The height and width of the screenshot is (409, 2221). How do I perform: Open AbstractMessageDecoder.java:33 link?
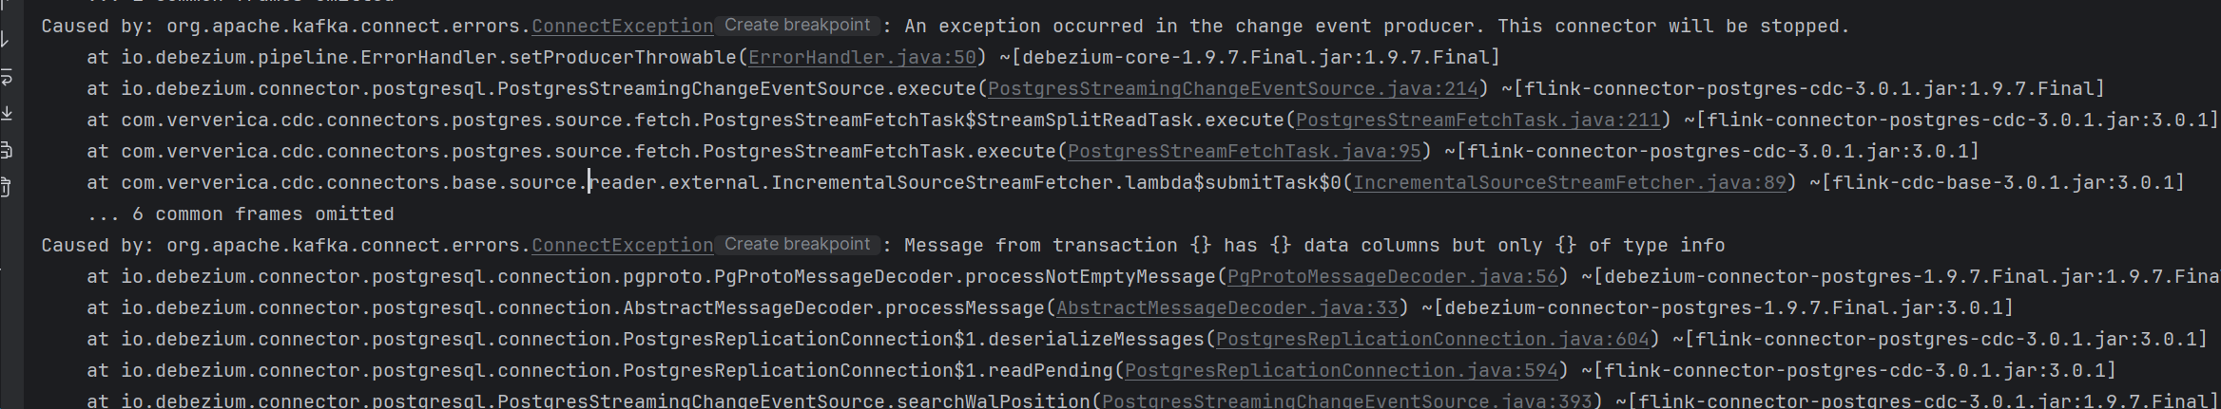pyautogui.click(x=1226, y=308)
